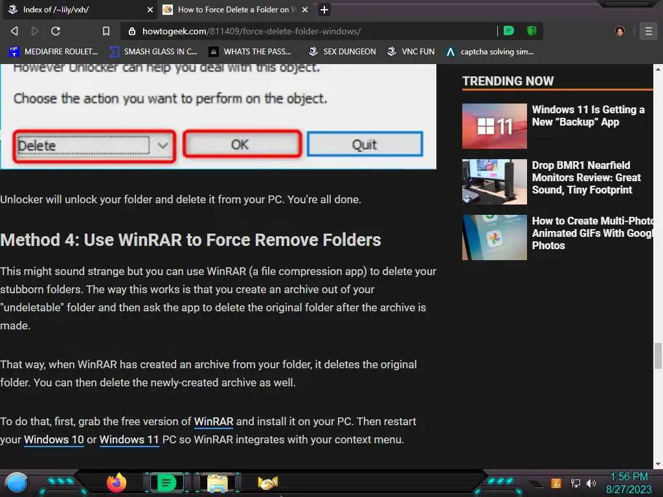This screenshot has width=663, height=497.
Task: Open the network tray icon
Action: tap(575, 483)
